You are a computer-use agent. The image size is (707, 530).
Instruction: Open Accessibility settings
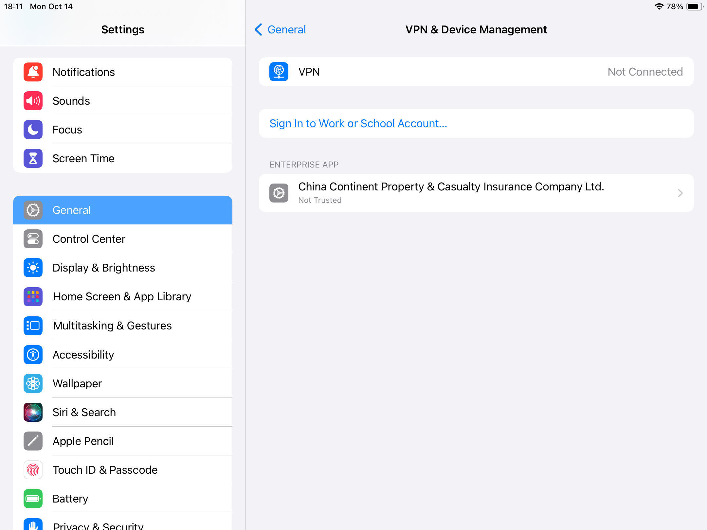123,355
